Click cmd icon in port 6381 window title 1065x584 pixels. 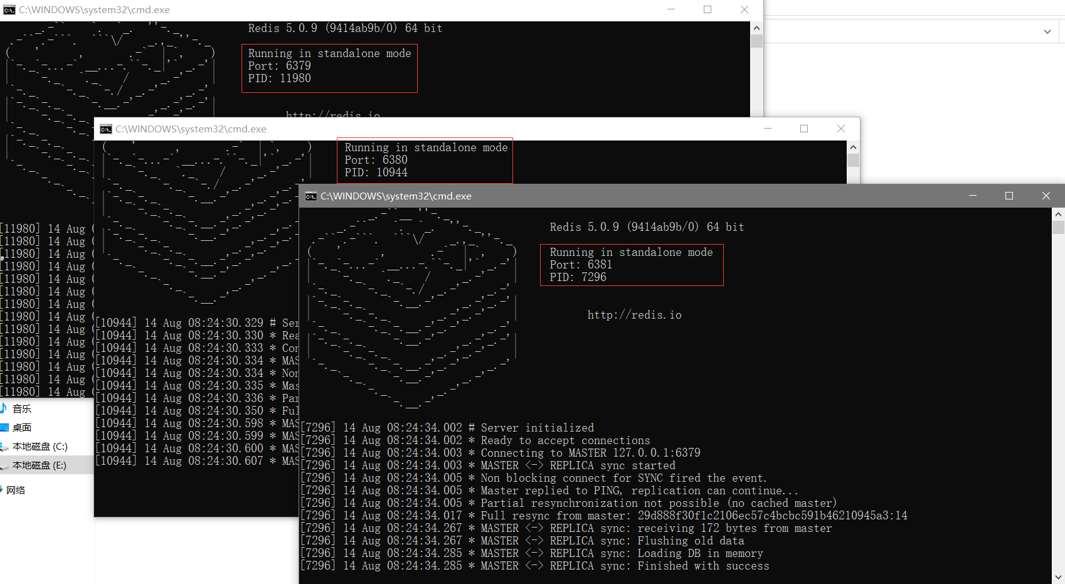(311, 196)
